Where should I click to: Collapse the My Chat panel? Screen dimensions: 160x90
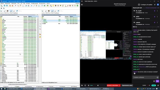coord(158,27)
